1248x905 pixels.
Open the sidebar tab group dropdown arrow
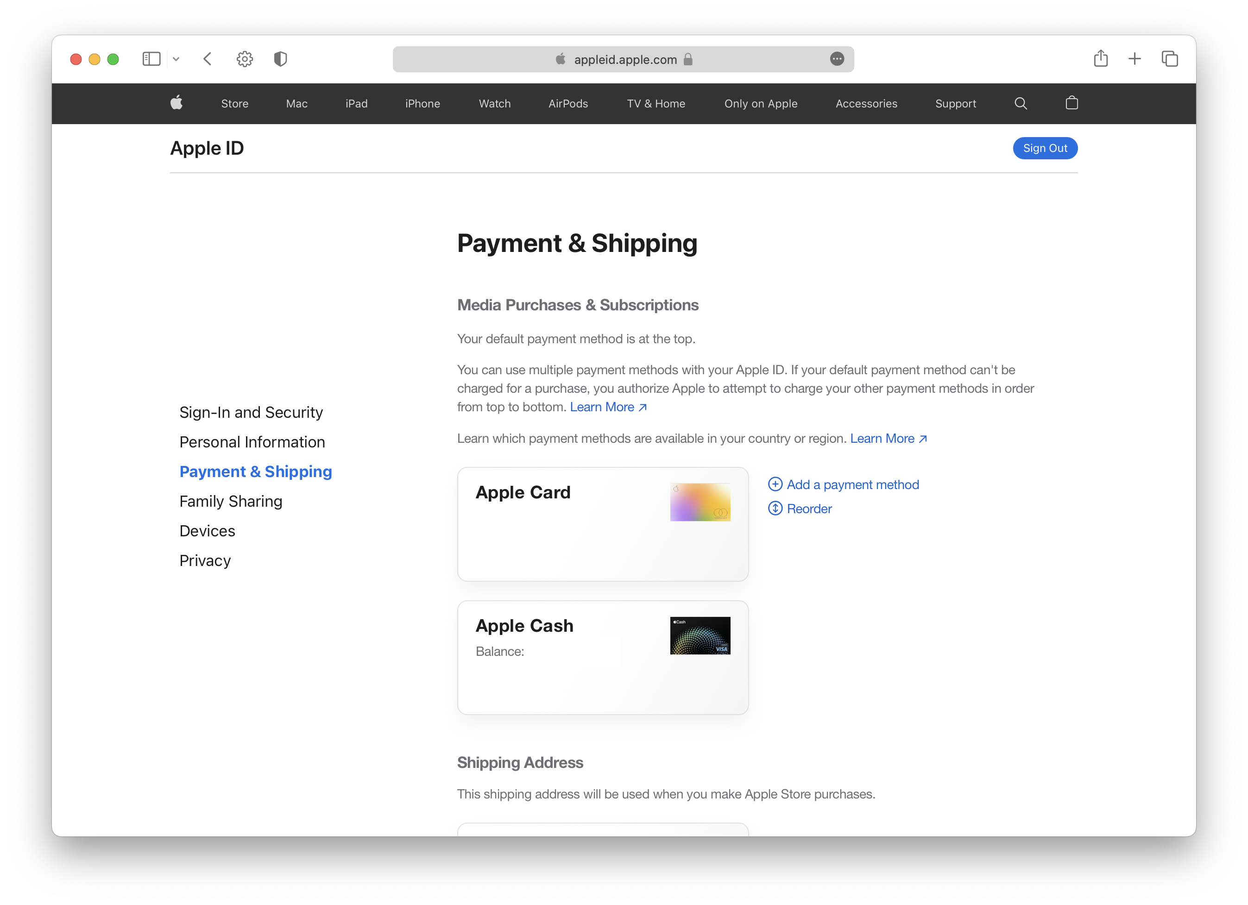(x=176, y=59)
